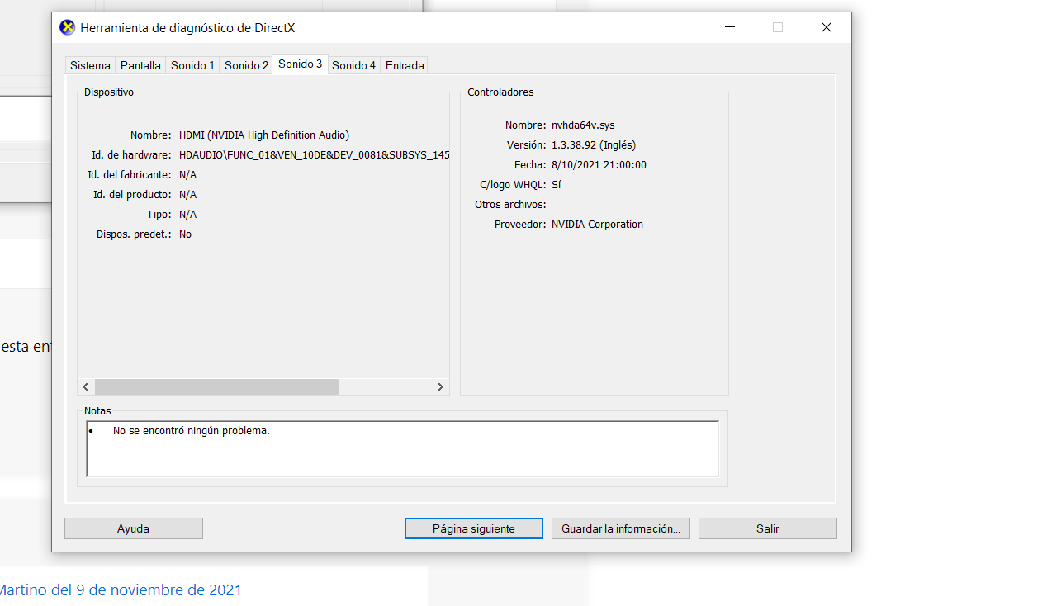Open the Sonido 4 tab
This screenshot has height=606, width=1047.
click(353, 65)
